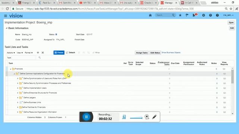Screen dimensions: 239x134
Task: Click the Detach button
Action: click(71, 52)
